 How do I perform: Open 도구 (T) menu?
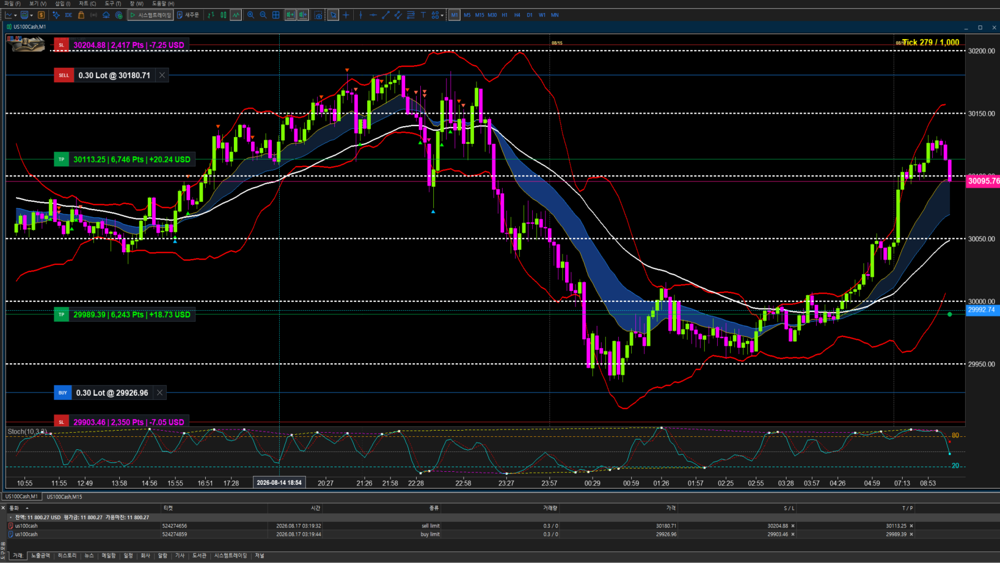(113, 4)
